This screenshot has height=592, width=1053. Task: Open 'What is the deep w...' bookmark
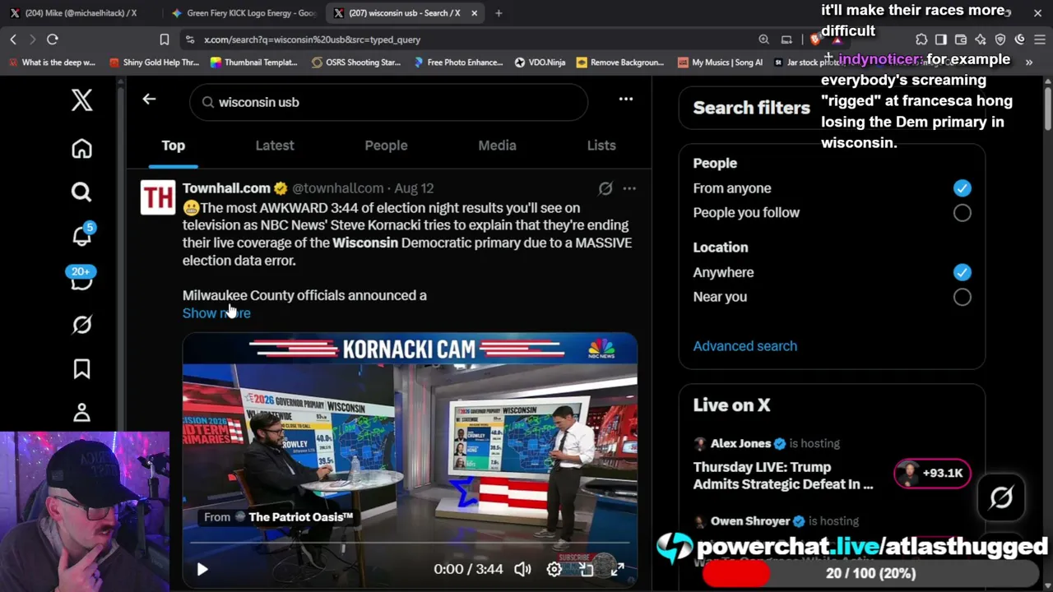coord(52,62)
